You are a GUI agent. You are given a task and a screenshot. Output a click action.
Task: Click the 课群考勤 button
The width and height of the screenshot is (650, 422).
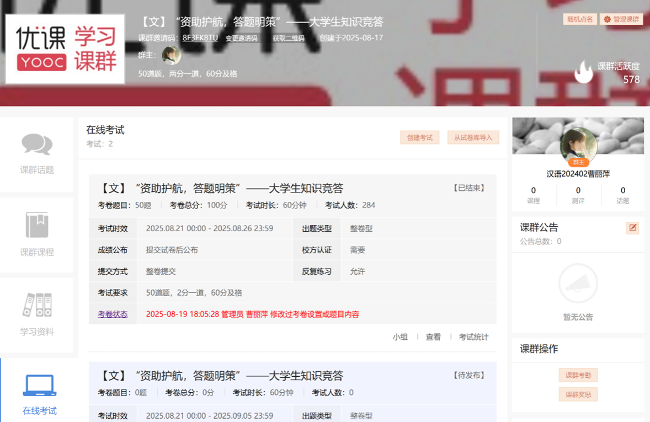point(578,375)
